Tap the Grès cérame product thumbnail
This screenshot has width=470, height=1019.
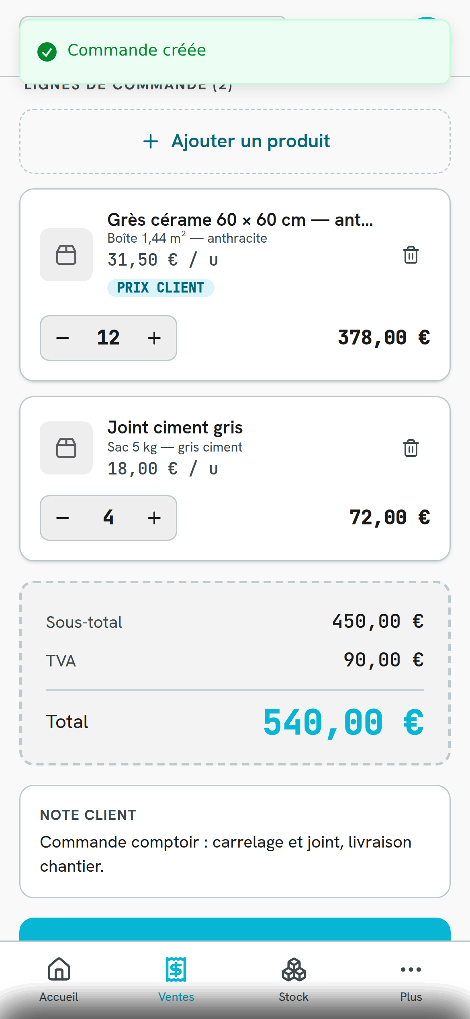(x=66, y=255)
